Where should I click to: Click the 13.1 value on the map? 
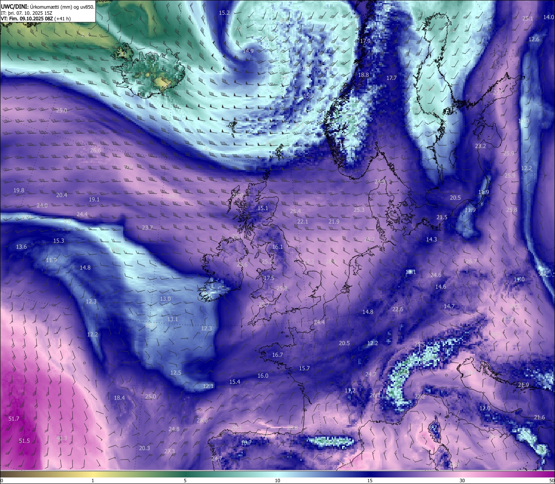(173, 319)
